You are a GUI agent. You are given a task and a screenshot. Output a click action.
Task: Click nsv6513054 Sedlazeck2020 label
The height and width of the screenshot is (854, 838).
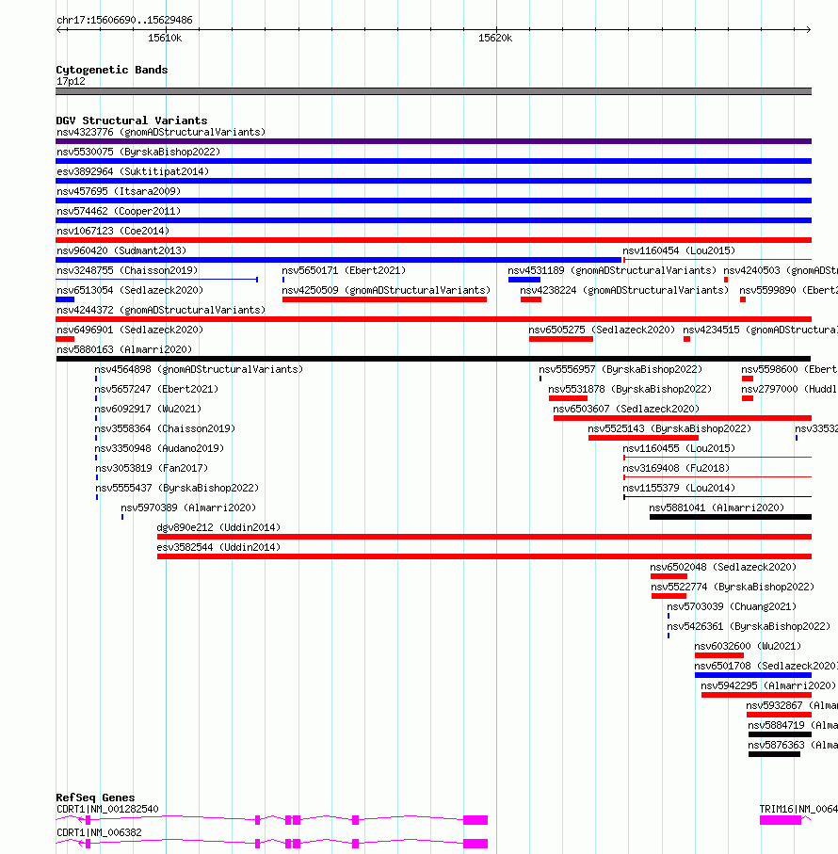click(x=130, y=290)
